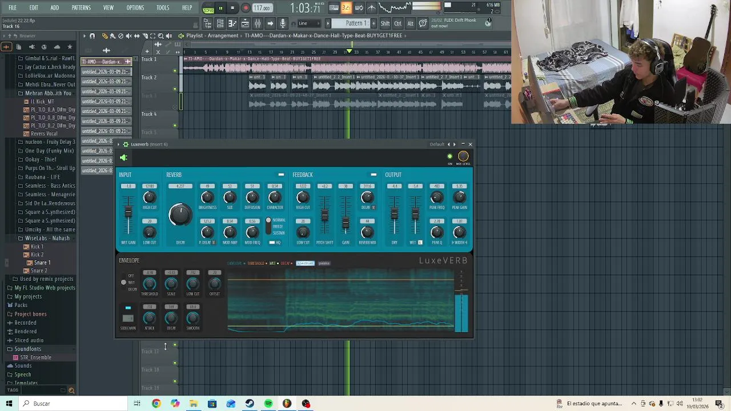The image size is (731, 411).
Task: Click the spectrum display button
Action: tap(306, 263)
